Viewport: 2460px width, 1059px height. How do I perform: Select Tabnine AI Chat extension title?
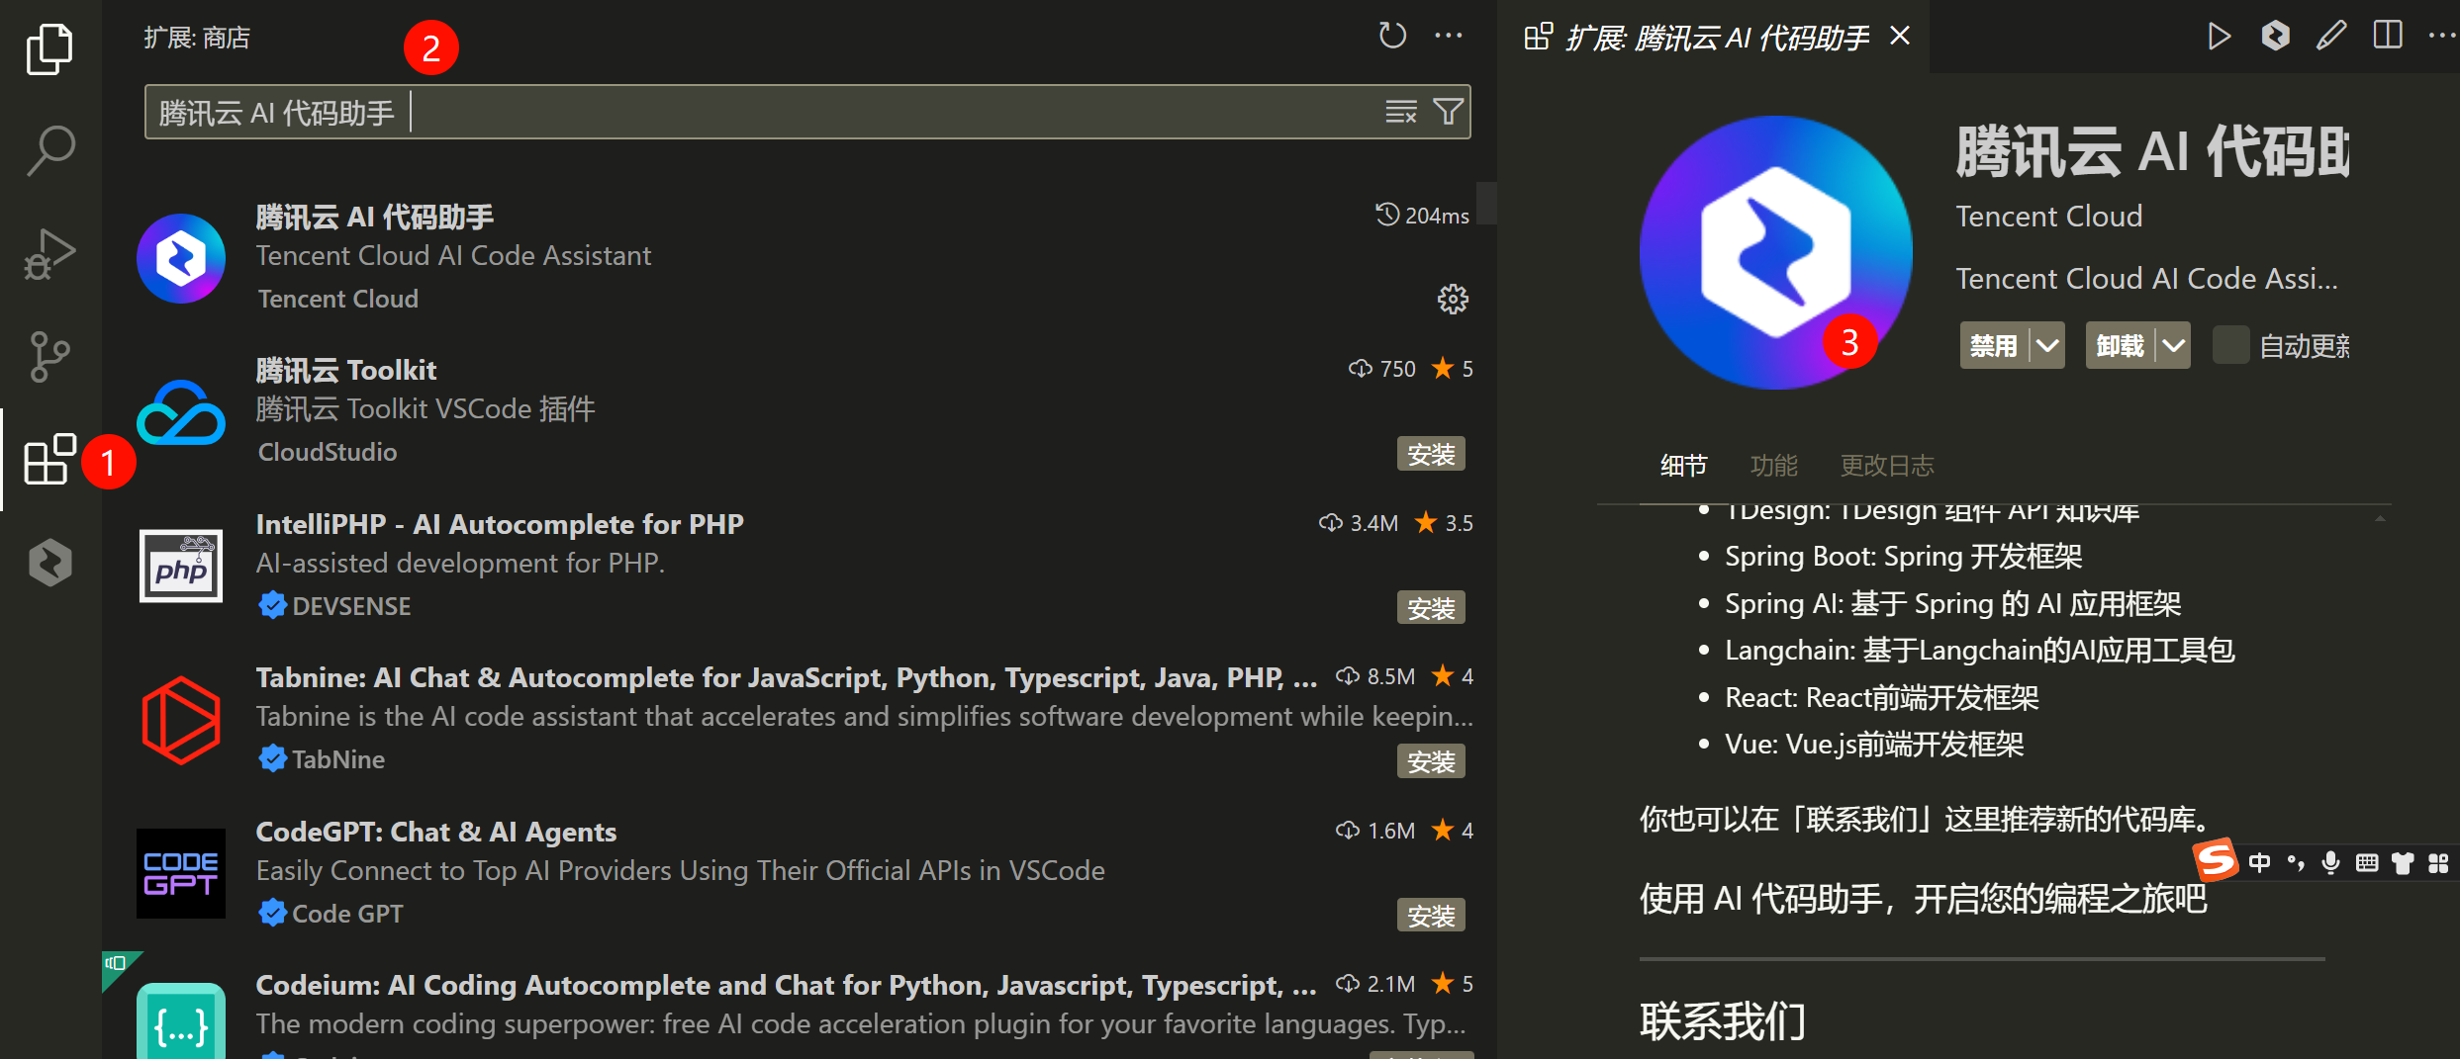(787, 678)
